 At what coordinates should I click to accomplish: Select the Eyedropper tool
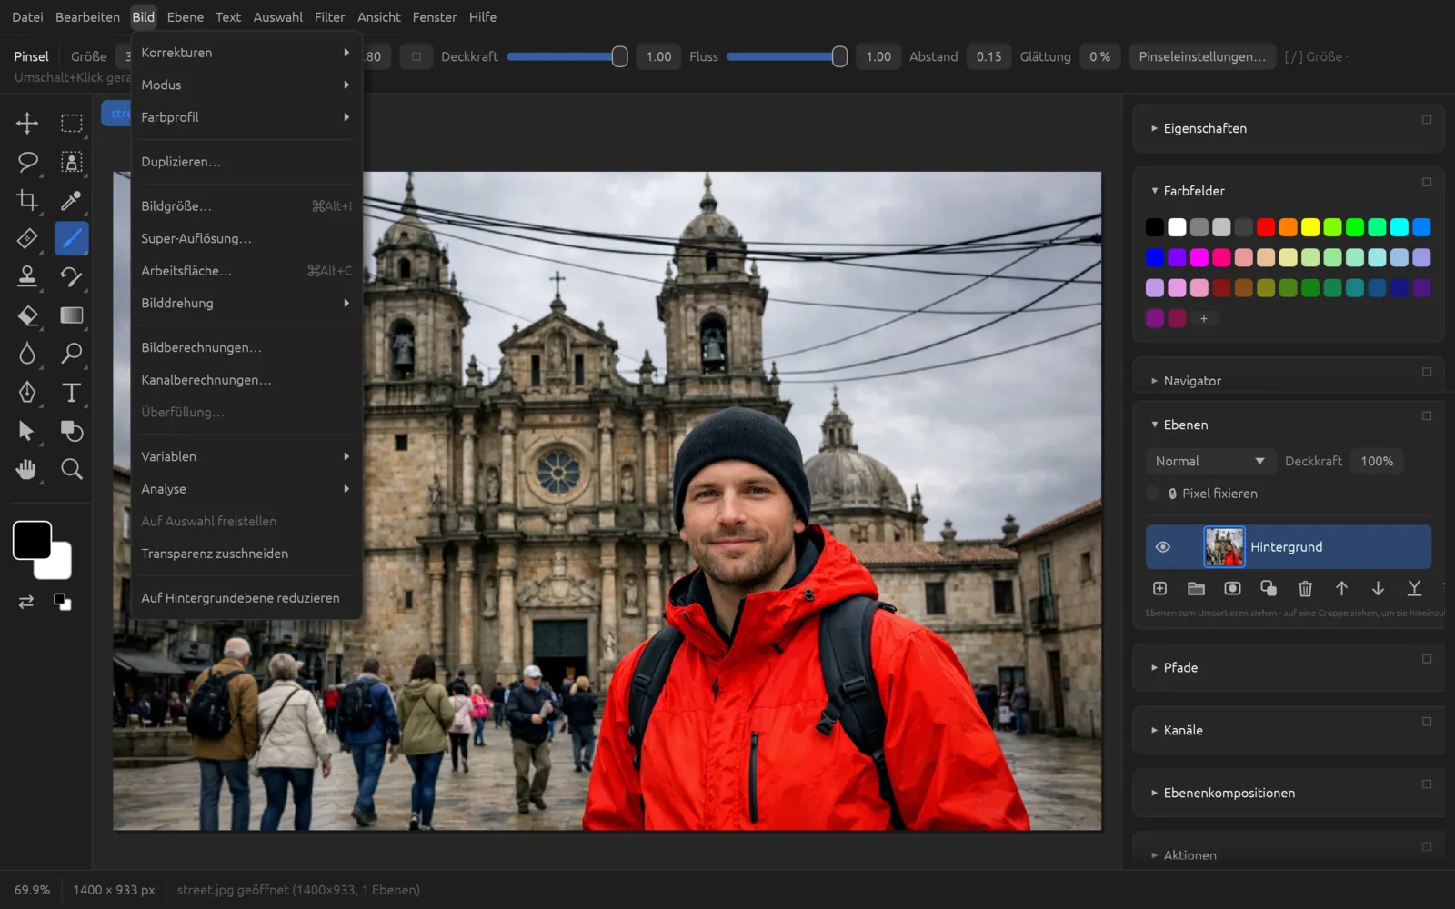point(71,200)
